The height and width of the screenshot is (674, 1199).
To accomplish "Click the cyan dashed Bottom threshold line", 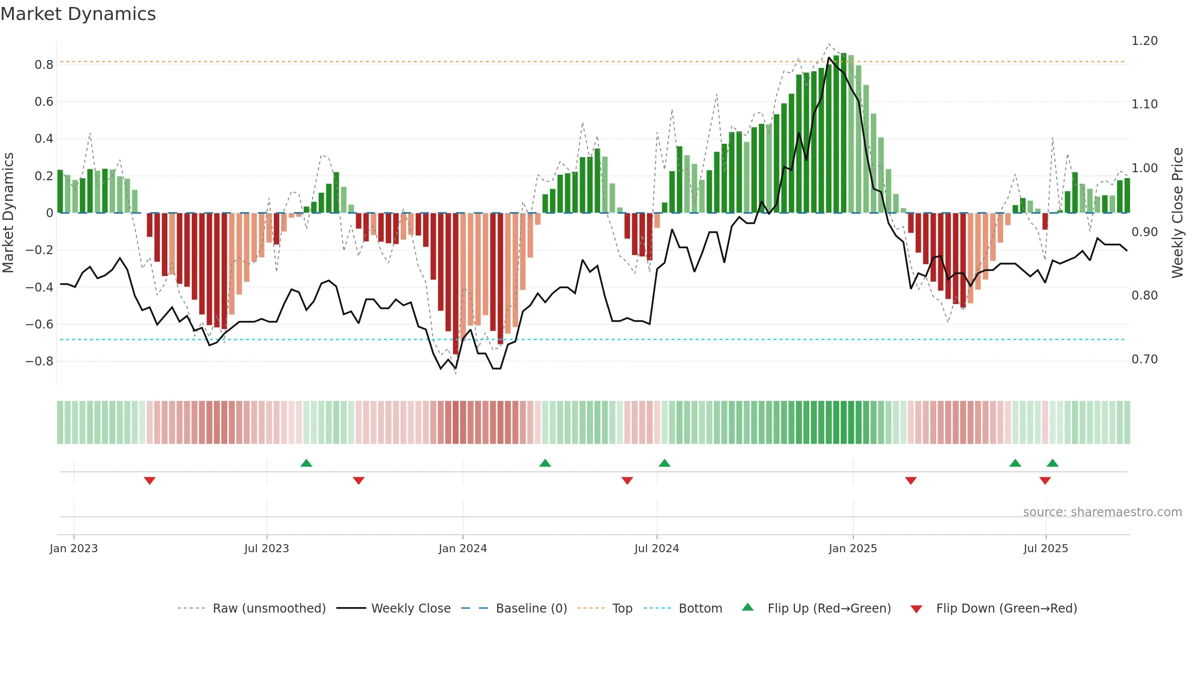I will (593, 339).
